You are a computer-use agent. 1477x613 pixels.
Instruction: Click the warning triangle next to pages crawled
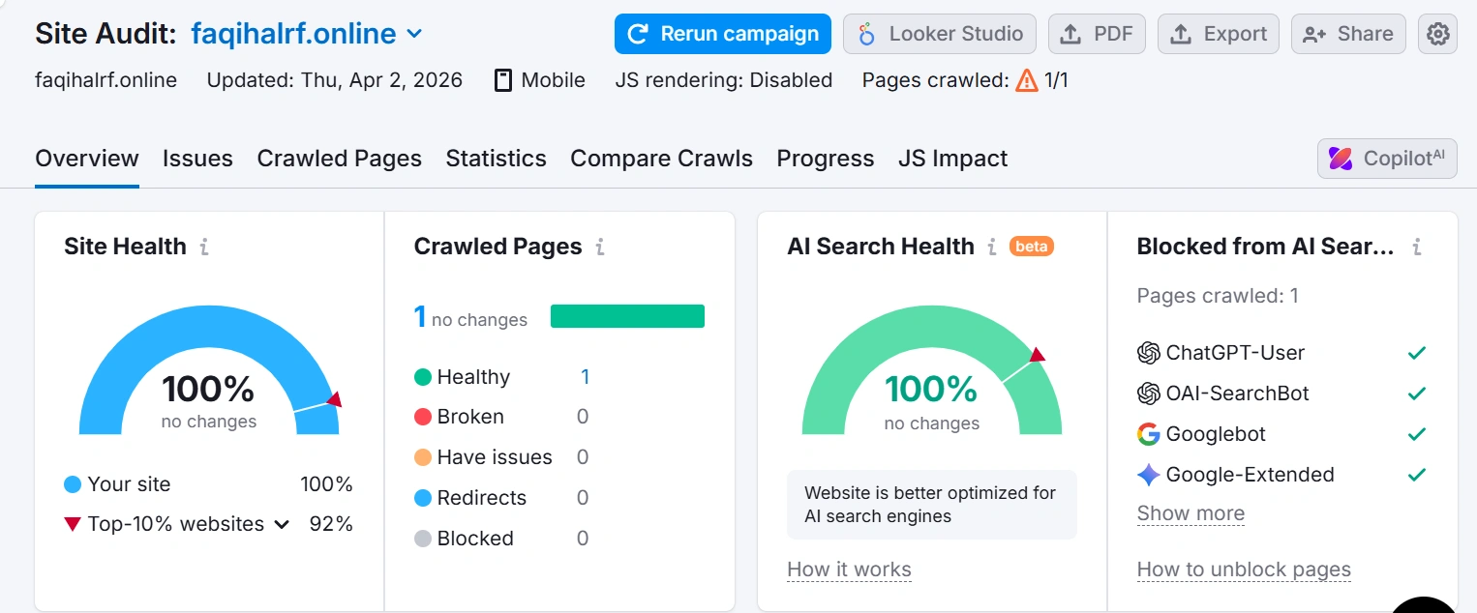pyautogui.click(x=1025, y=80)
